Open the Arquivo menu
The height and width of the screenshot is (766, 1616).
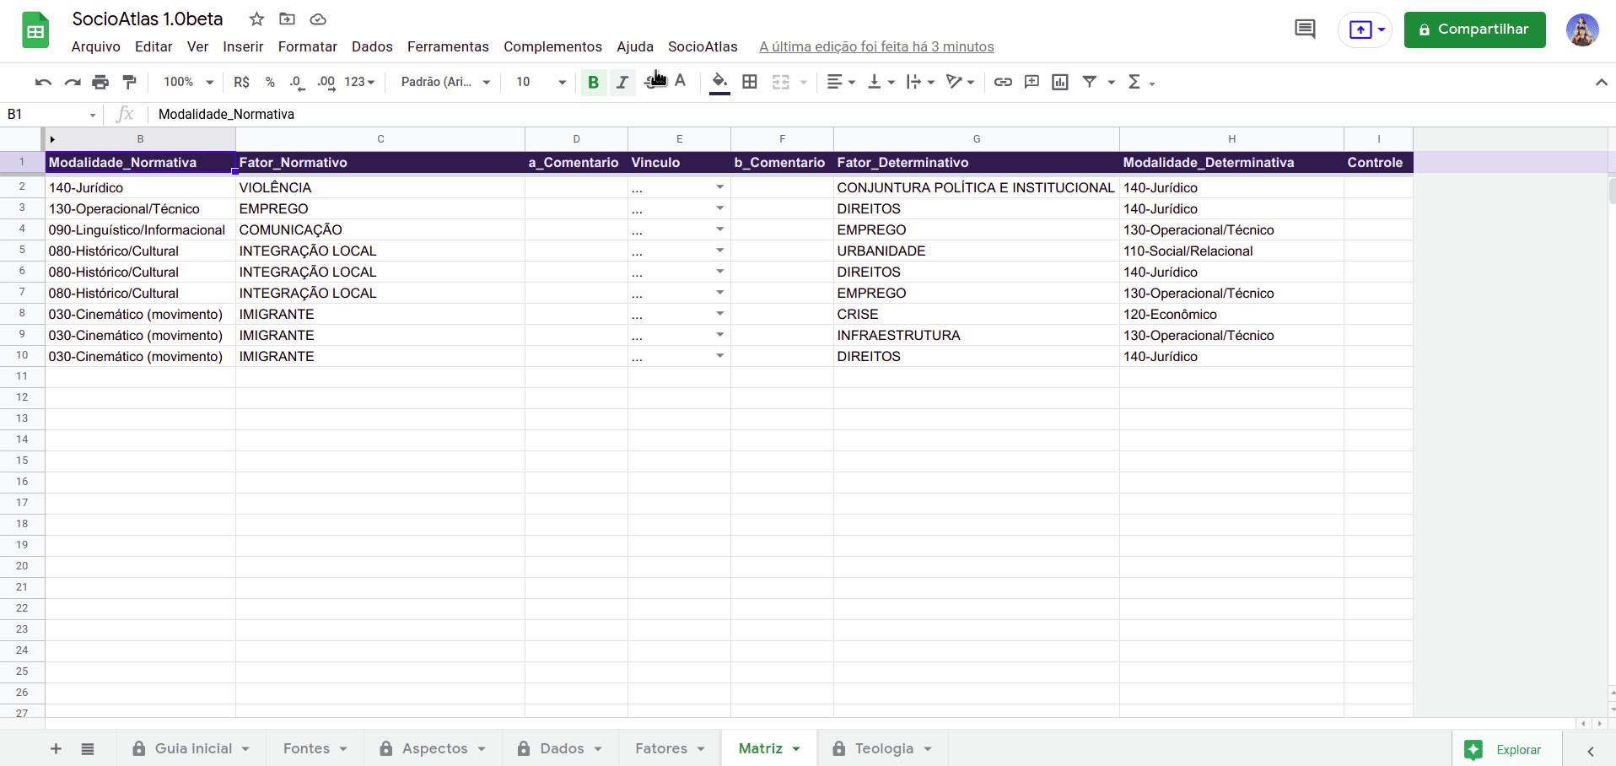point(96,46)
